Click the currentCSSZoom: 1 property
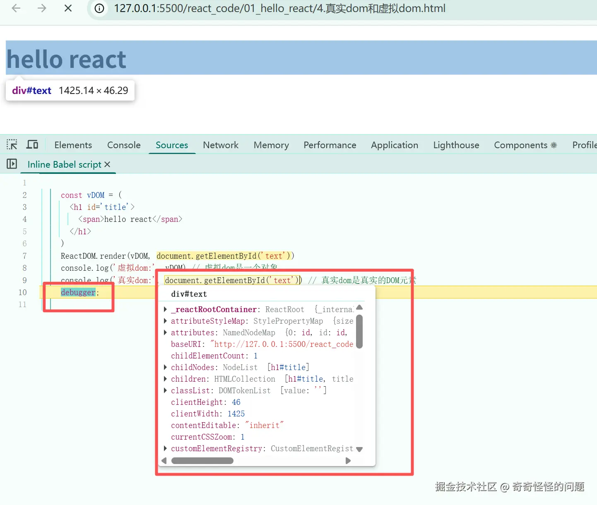 pyautogui.click(x=208, y=437)
